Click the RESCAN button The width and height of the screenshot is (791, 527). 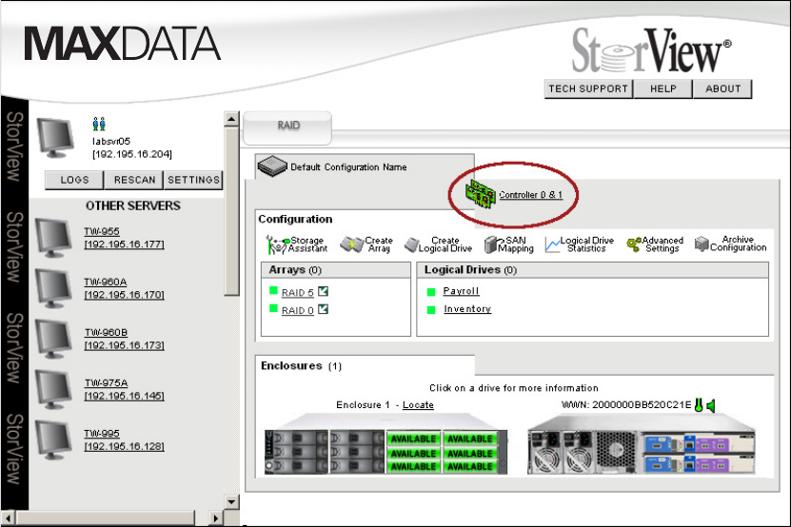[x=134, y=180]
